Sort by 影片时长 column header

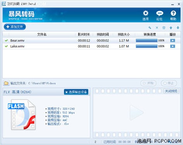coord(84,34)
